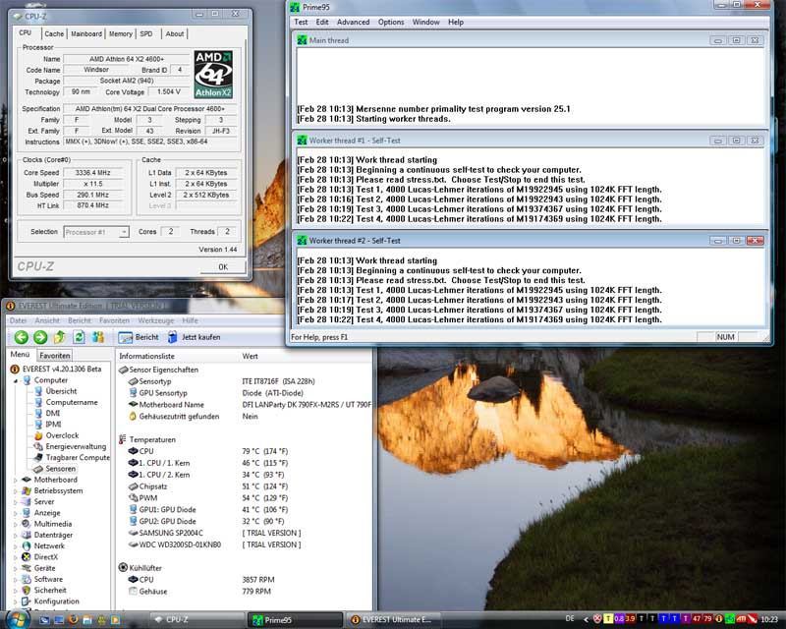Open the Window menu in Prime95
The image size is (786, 629).
pyautogui.click(x=426, y=22)
